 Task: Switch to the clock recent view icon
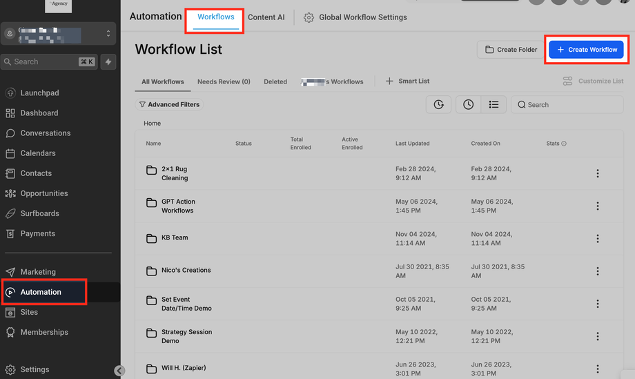(469, 104)
